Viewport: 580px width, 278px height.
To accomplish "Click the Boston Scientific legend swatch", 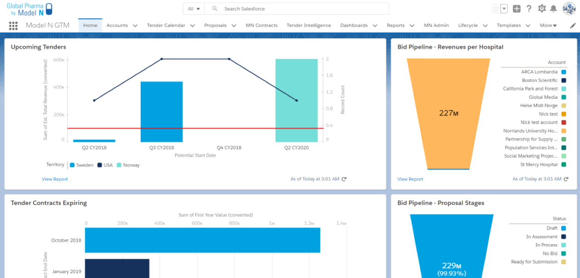I will tap(564, 80).
